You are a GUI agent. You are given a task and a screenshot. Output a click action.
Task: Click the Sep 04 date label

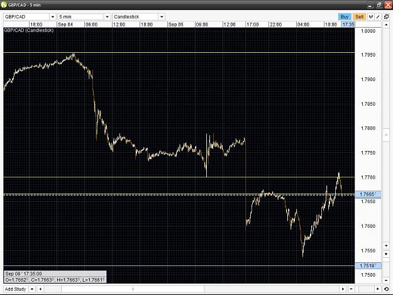pos(65,25)
